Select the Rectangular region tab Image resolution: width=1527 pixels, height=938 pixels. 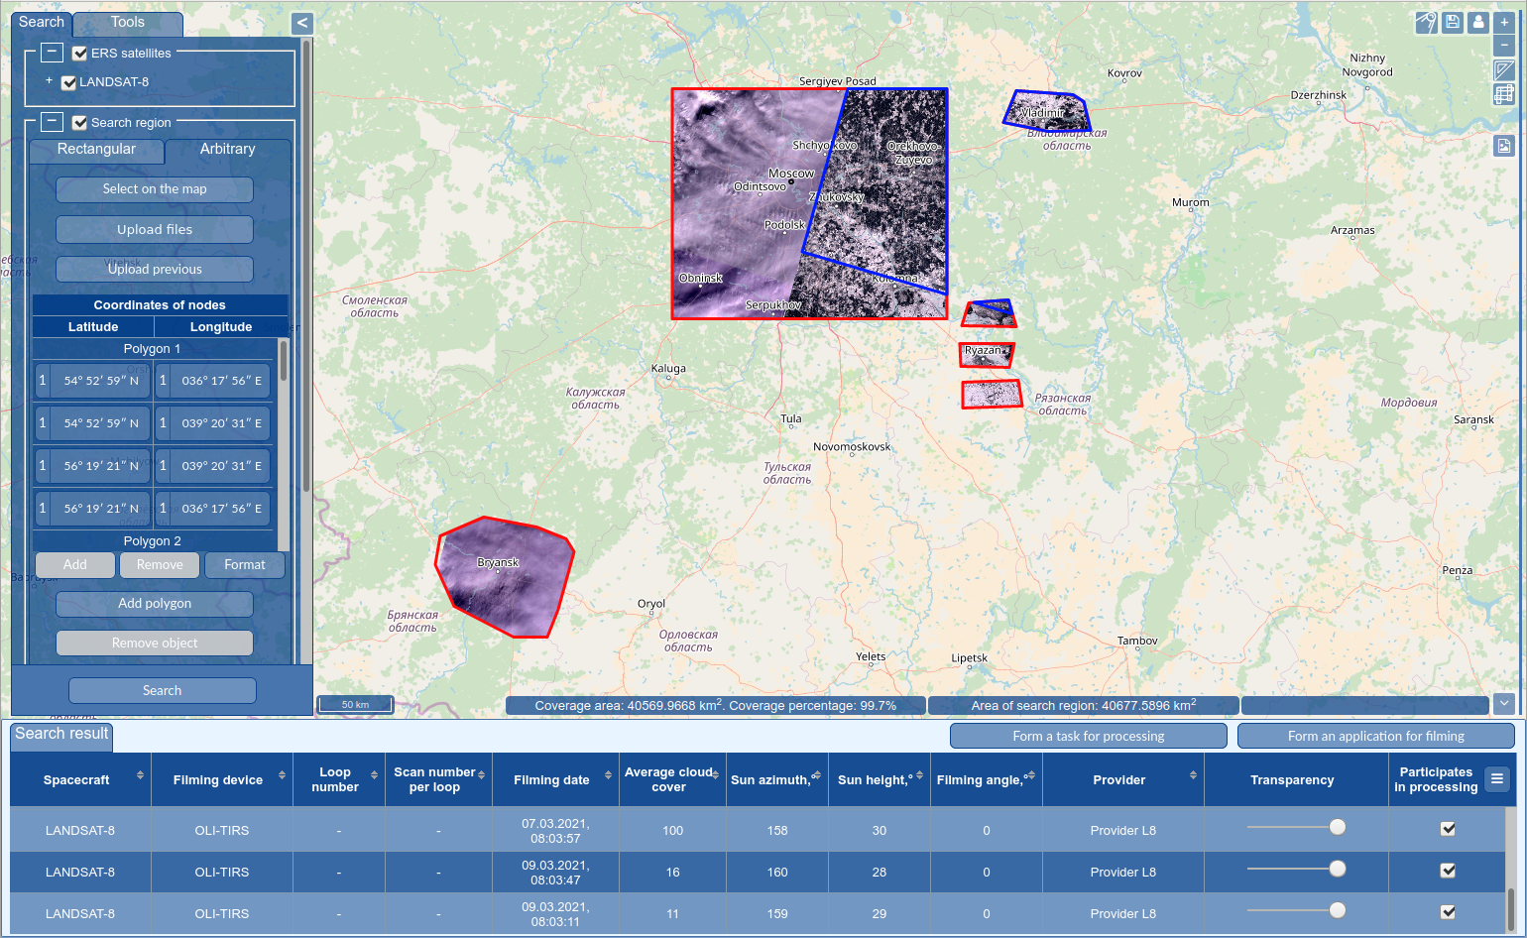[x=96, y=150]
